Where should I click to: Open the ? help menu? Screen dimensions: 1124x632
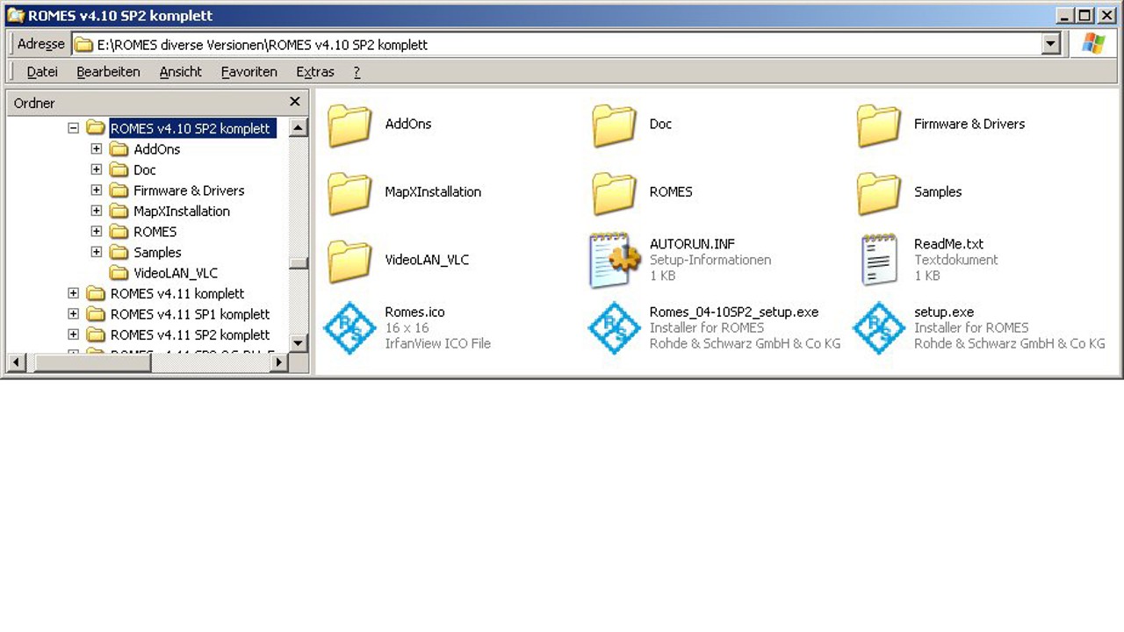point(357,72)
